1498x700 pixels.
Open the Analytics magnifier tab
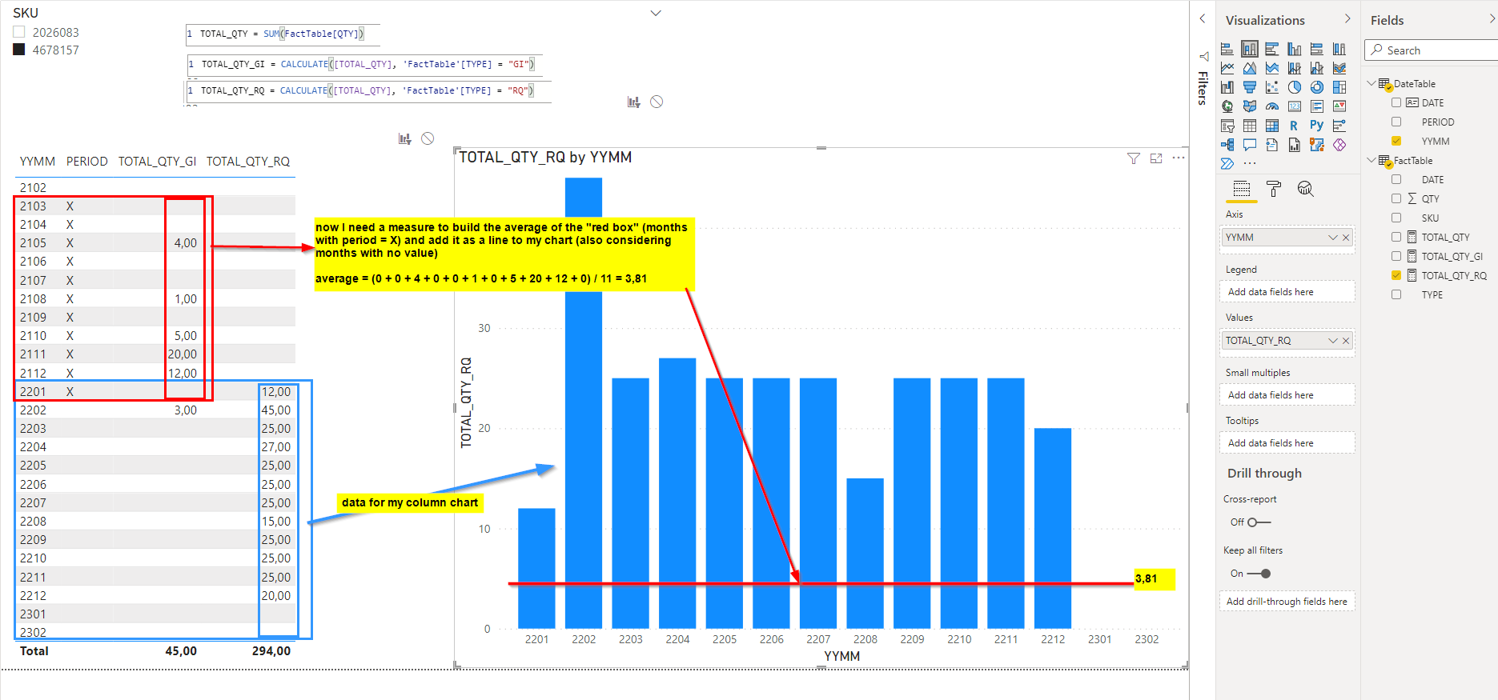(1306, 189)
